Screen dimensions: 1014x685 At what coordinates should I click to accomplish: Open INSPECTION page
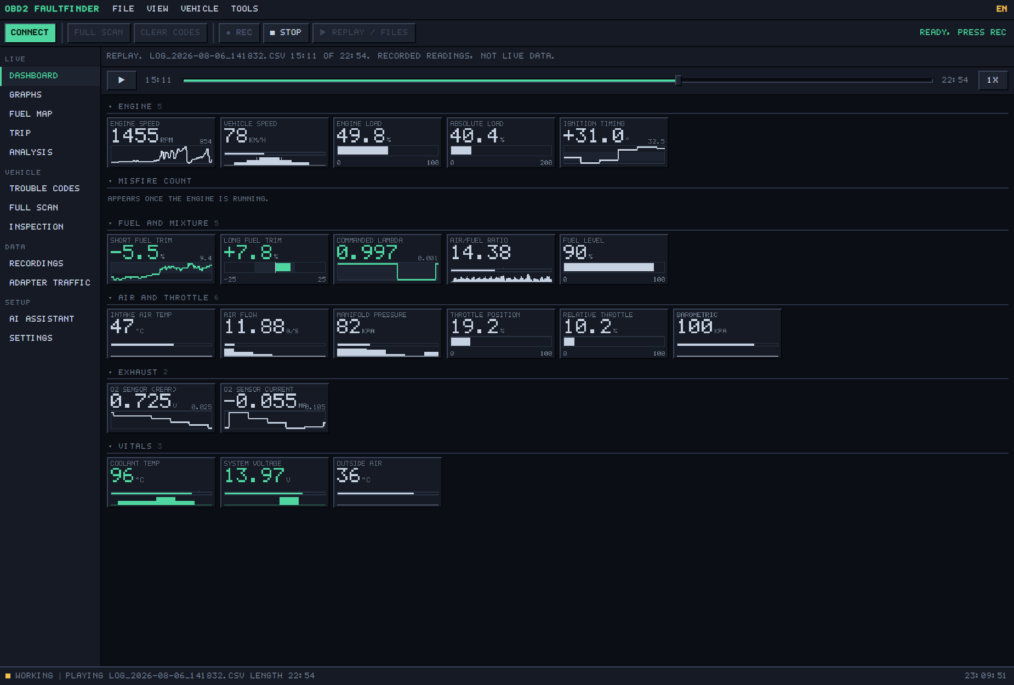(x=50, y=227)
